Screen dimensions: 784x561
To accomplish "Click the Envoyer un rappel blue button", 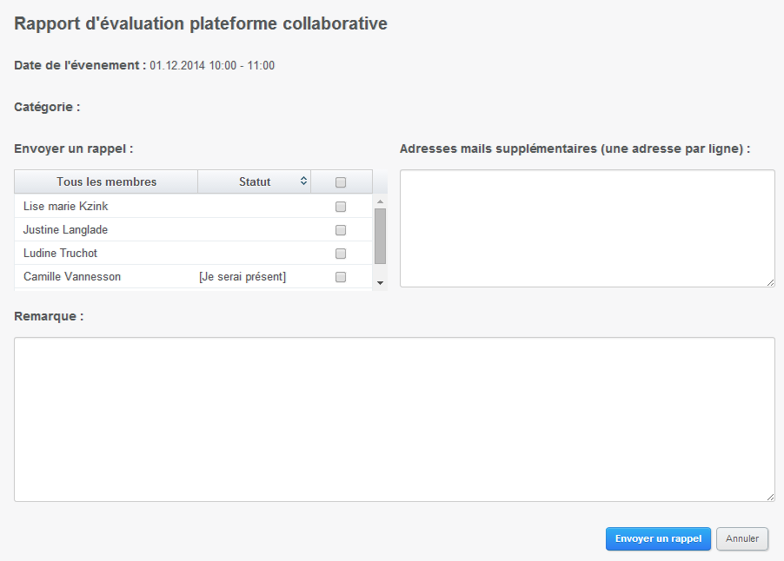I will coord(658,538).
